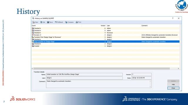188x105 pixels.
Task: Sort by the Version column header
Action: click(x=94, y=26)
